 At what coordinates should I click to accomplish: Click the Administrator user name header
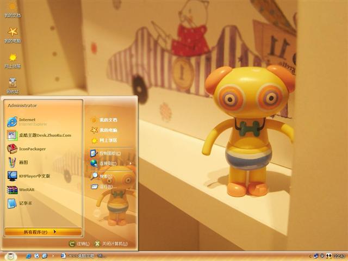point(22,105)
